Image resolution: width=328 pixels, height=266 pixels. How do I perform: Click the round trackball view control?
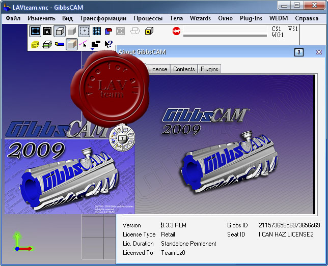pos(122,138)
